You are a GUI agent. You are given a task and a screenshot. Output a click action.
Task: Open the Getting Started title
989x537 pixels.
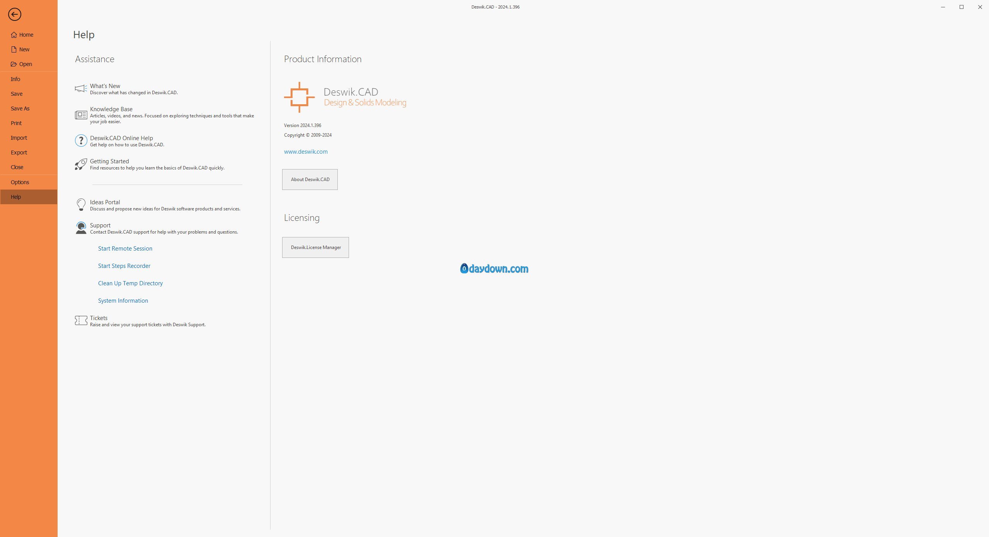tap(109, 161)
